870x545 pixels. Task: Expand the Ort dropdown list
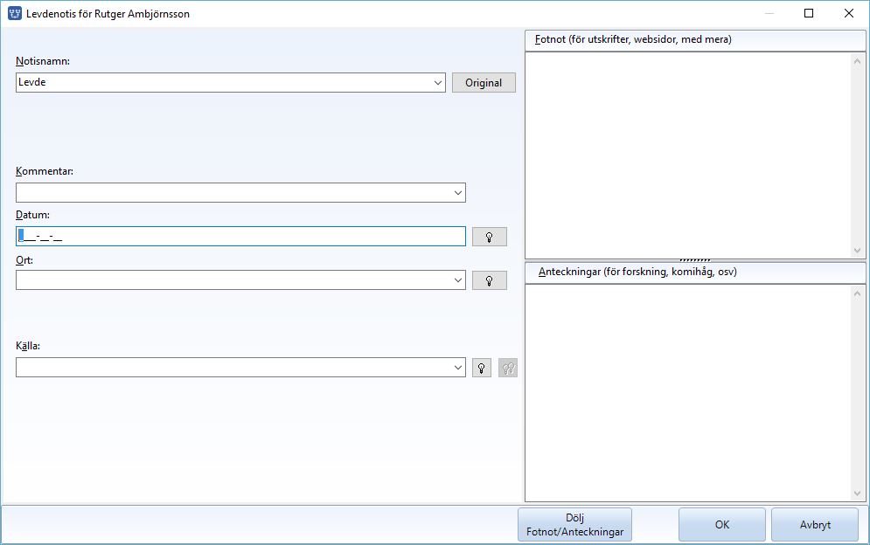458,280
